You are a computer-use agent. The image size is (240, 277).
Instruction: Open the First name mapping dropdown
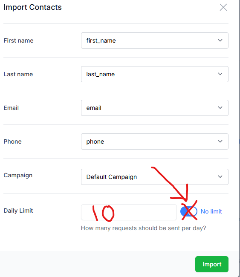(155, 40)
